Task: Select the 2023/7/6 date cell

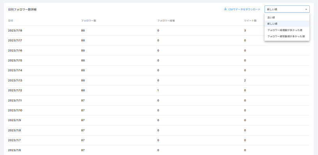Action: 14,150
